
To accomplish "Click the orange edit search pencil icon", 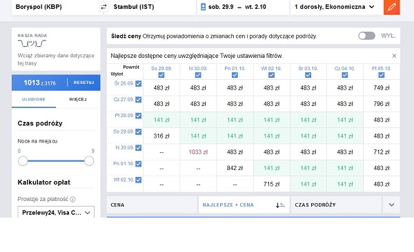I will (x=391, y=7).
